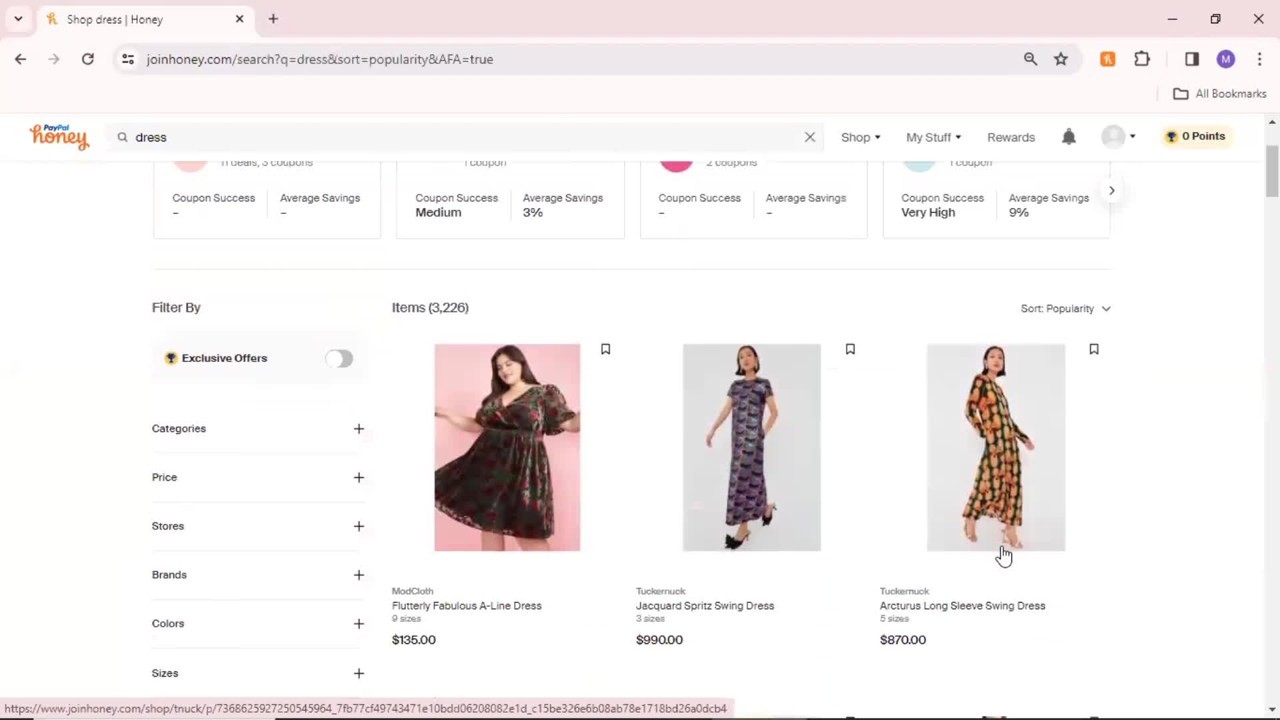The image size is (1280, 720).
Task: Go to the Rewards page
Action: 1011,137
